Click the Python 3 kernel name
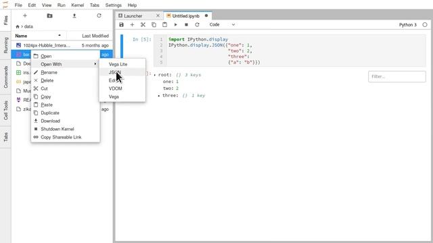 pyautogui.click(x=407, y=25)
